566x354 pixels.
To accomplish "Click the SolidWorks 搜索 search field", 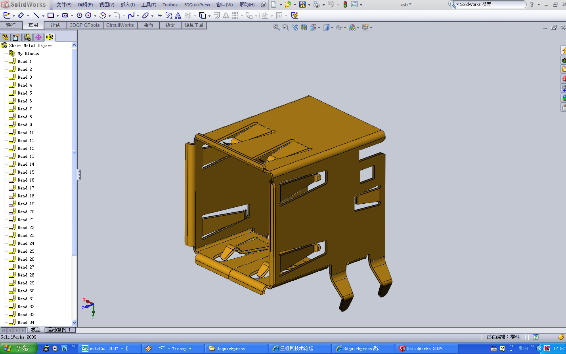I will (x=491, y=4).
